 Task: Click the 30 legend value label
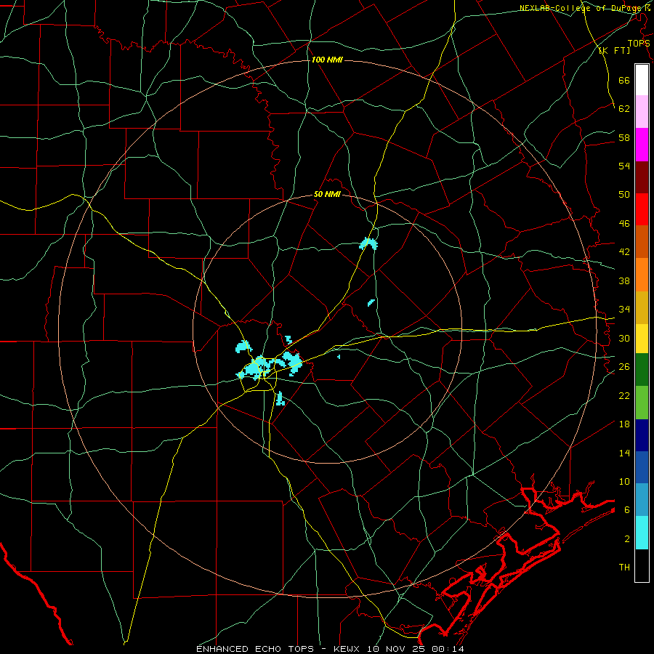624,338
